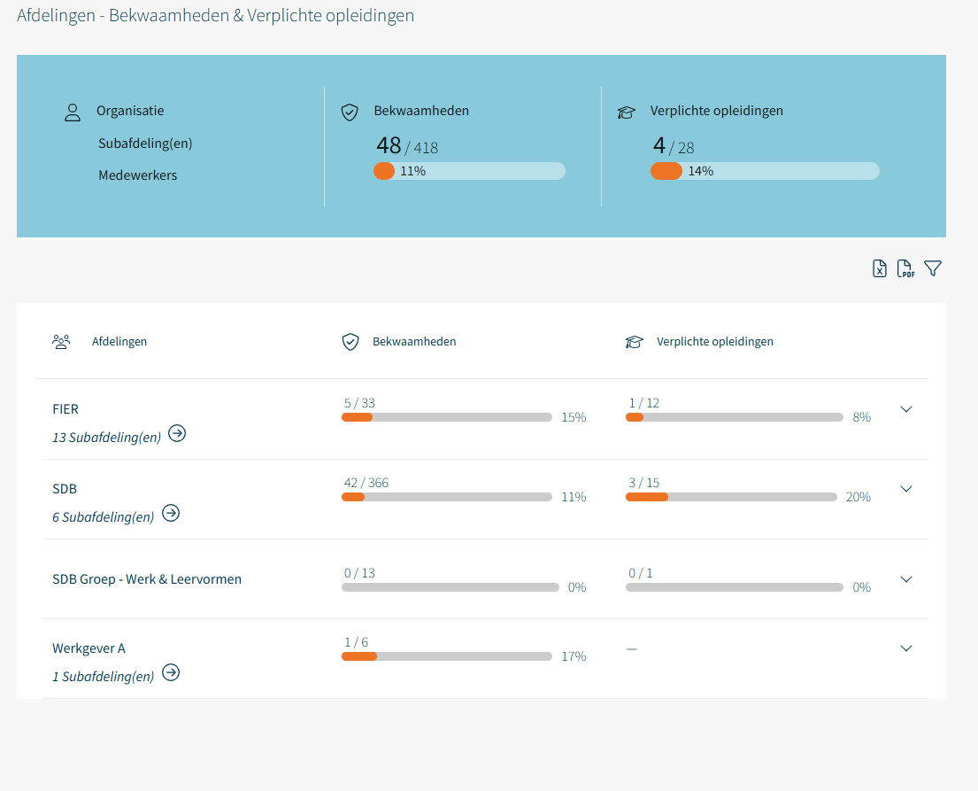Open Werkgever A subdepartments arrow icon
Image resolution: width=978 pixels, height=791 pixels.
click(x=171, y=673)
